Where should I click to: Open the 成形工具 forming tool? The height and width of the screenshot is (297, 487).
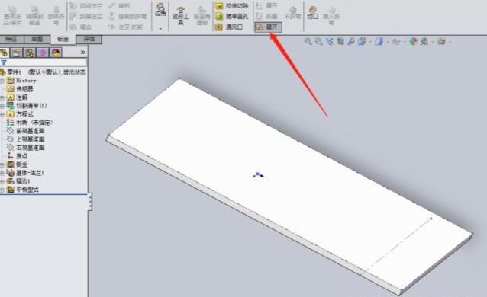181,16
